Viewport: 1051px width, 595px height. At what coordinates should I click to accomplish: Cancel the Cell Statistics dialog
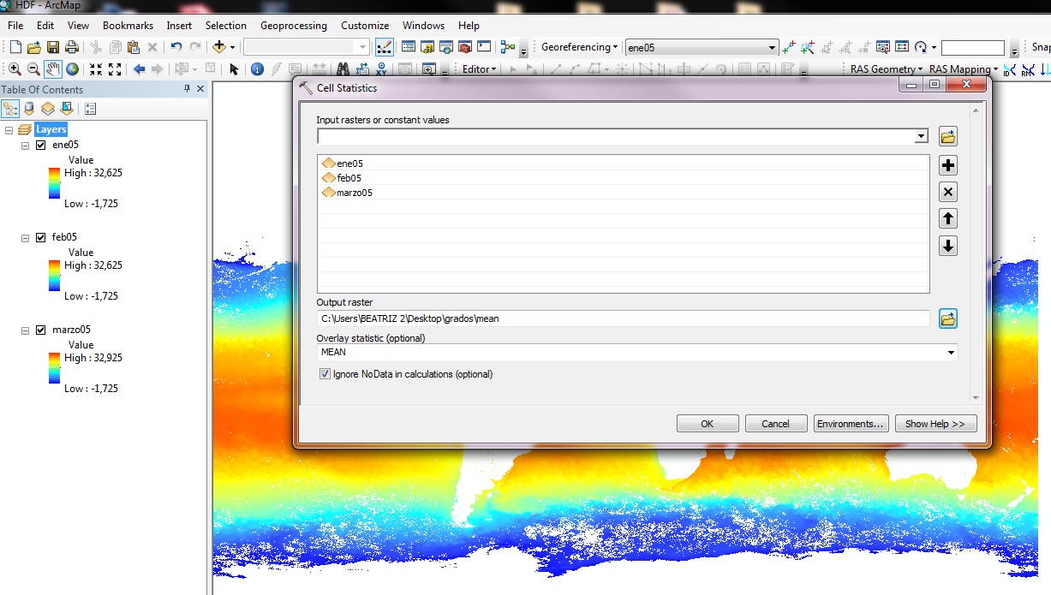pyautogui.click(x=776, y=424)
